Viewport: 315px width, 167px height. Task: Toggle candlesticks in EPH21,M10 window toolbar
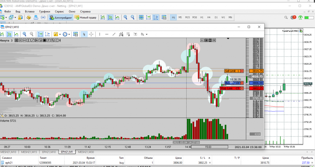pos(9,34)
